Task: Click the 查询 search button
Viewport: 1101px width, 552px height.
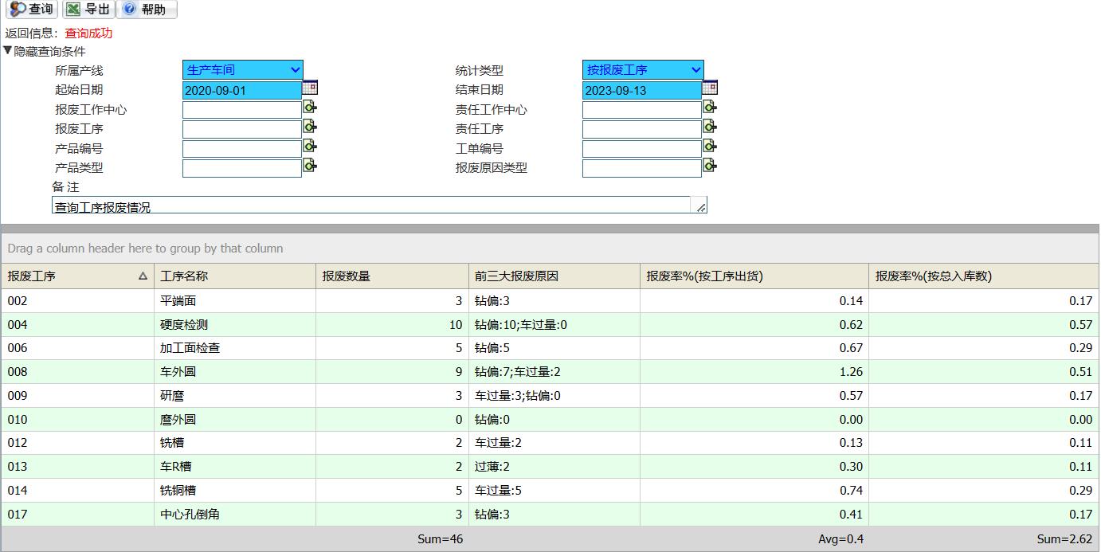Action: (31, 10)
